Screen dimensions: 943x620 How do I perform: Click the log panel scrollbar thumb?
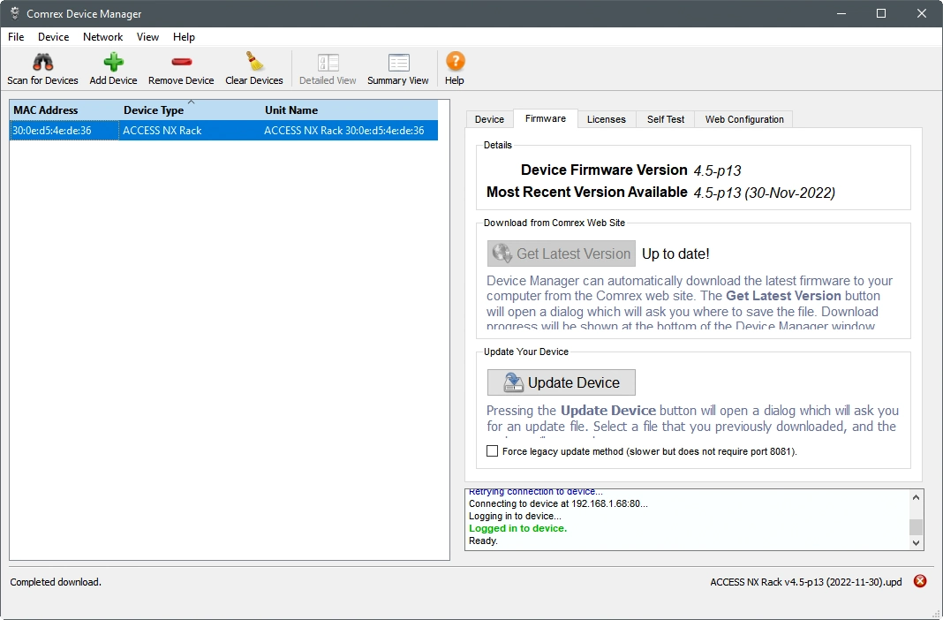tap(916, 526)
